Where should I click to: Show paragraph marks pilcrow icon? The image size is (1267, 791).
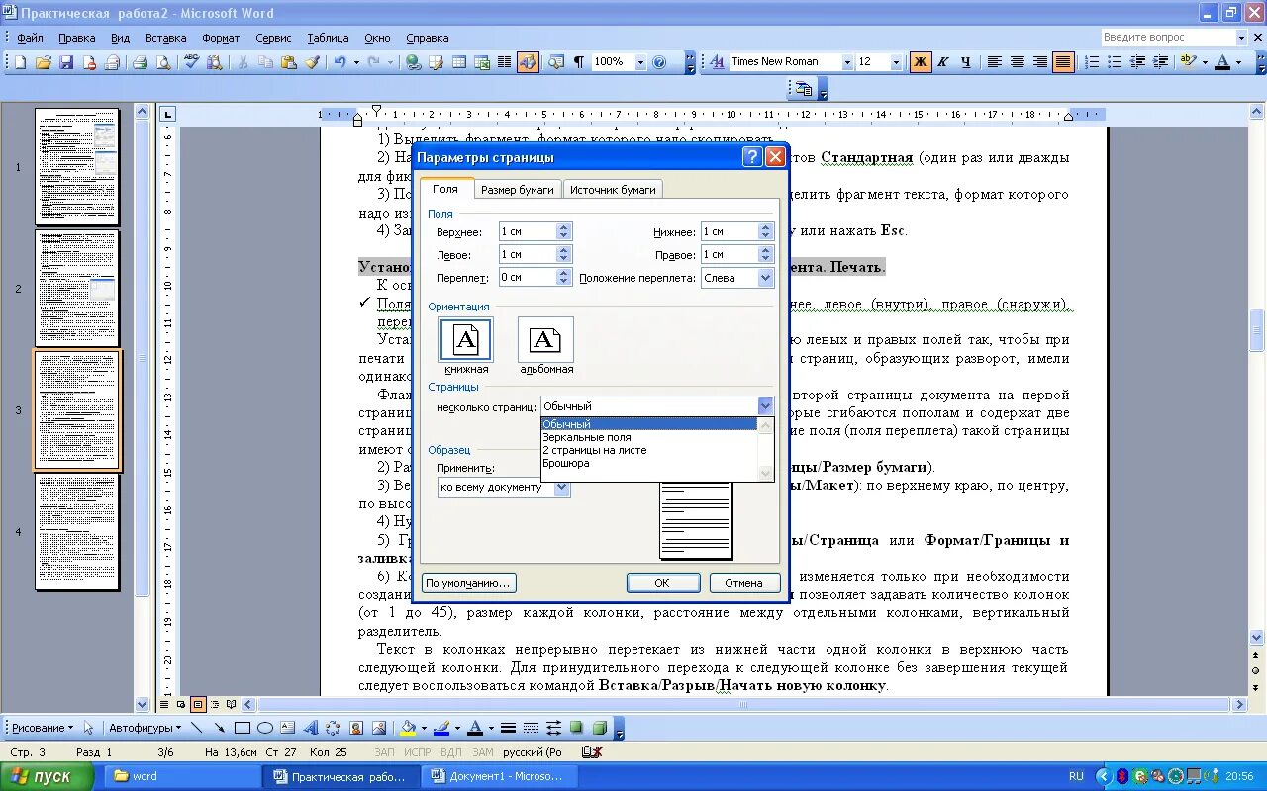click(x=579, y=62)
